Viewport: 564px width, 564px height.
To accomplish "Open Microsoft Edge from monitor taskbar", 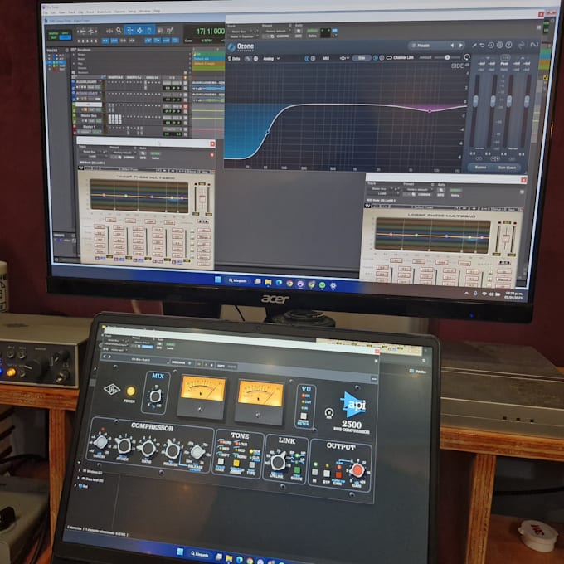I will pos(279,283).
